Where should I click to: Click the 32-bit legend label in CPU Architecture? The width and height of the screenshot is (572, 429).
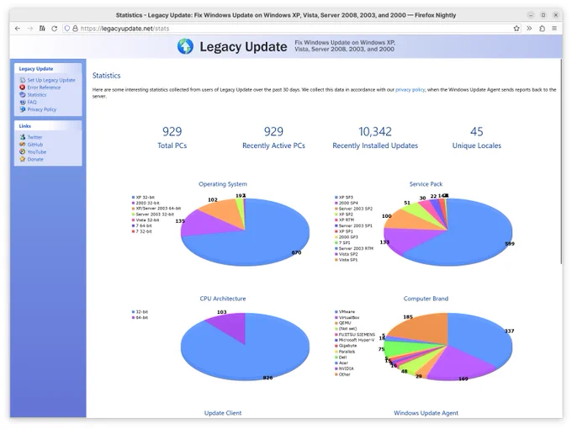click(142, 312)
